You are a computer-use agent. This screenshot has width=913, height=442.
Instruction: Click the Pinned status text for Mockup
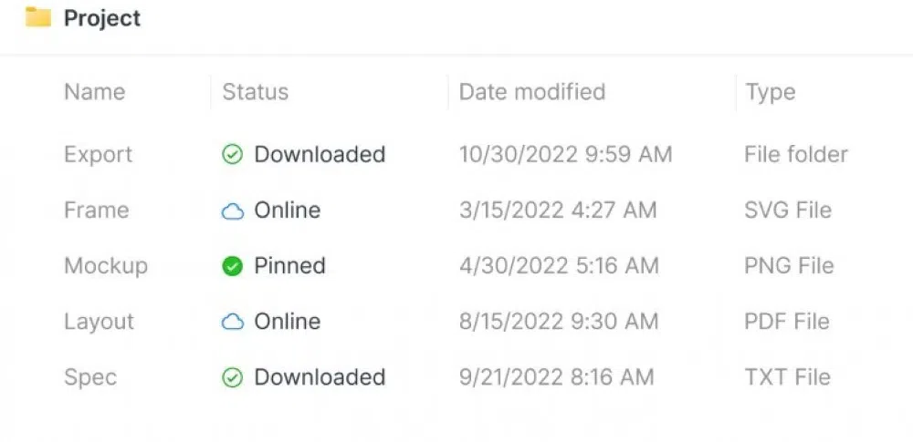289,266
